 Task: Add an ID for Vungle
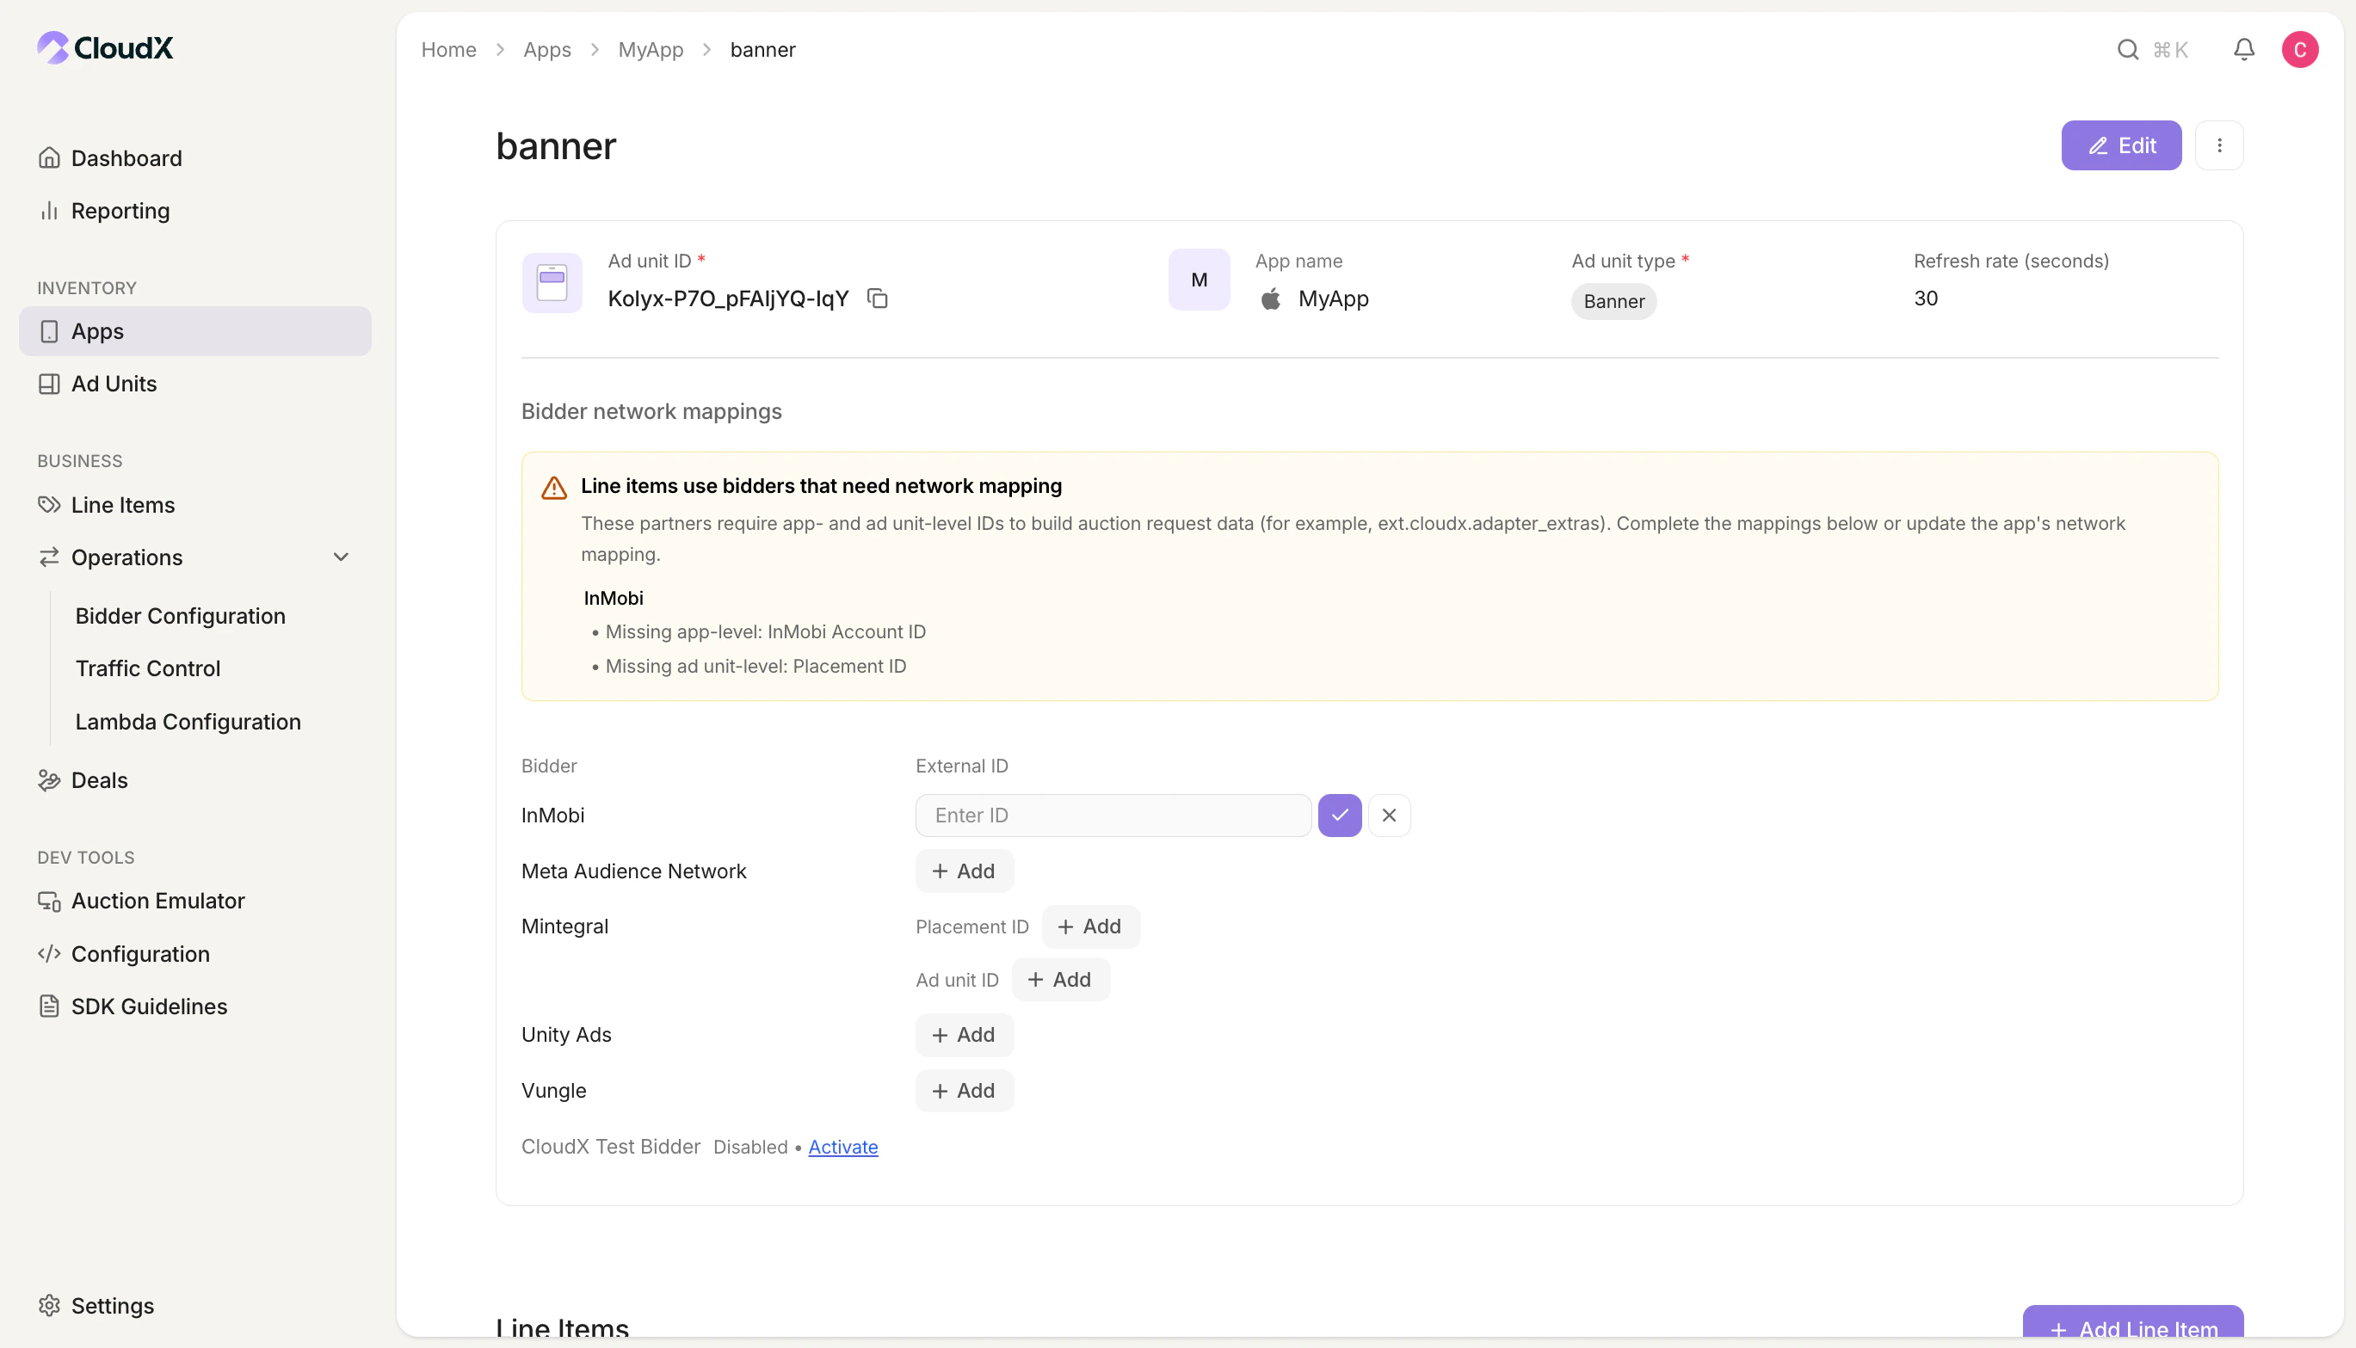tap(964, 1091)
